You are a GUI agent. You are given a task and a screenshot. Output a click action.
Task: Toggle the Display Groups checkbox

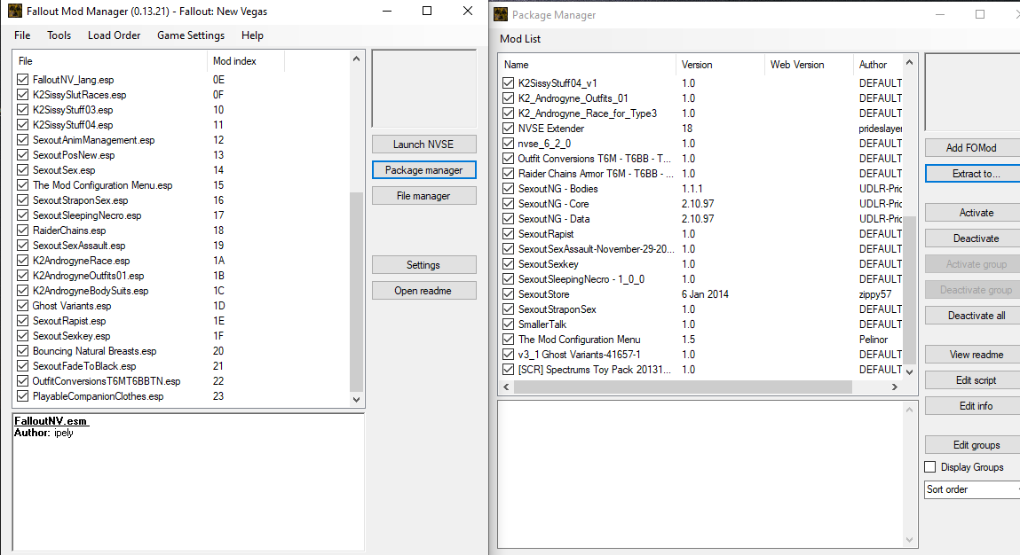[930, 466]
